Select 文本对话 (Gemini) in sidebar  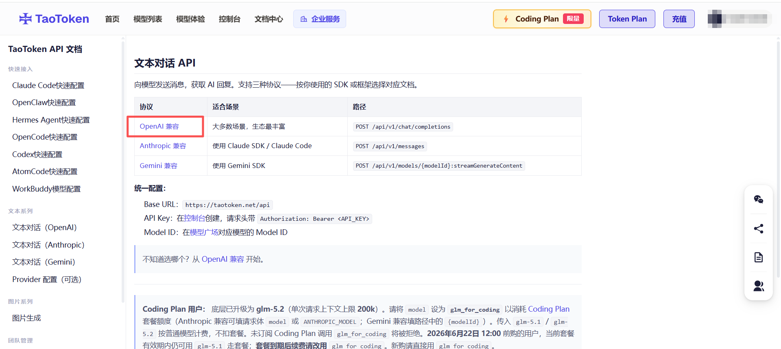(x=44, y=262)
